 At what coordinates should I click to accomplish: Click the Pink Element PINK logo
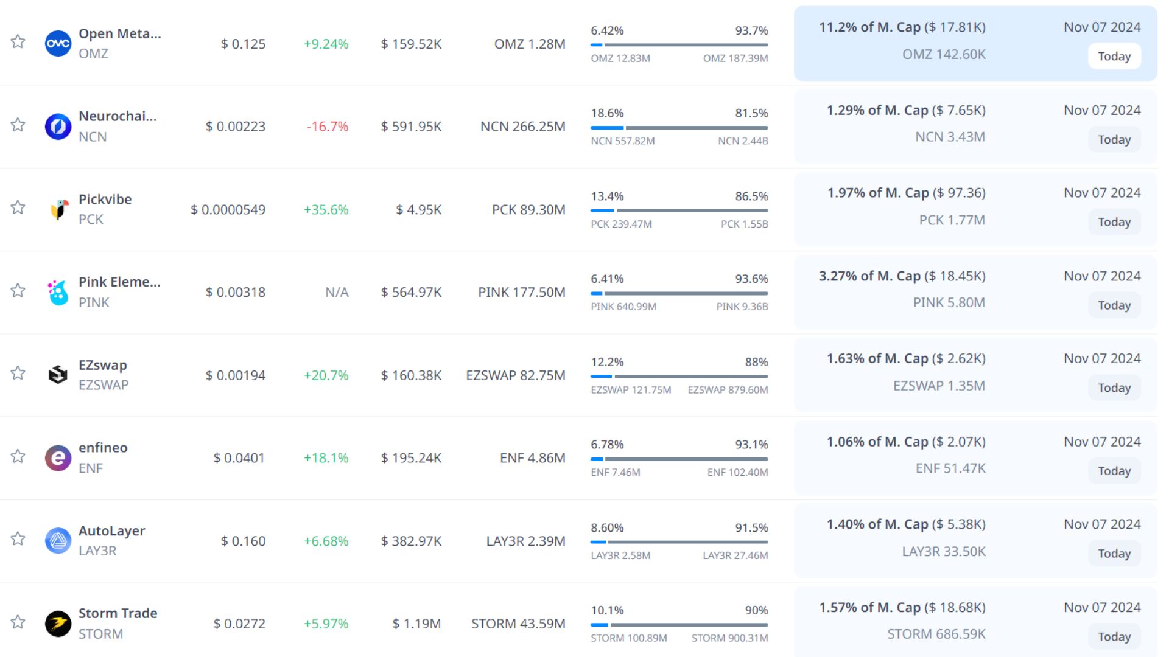58,293
